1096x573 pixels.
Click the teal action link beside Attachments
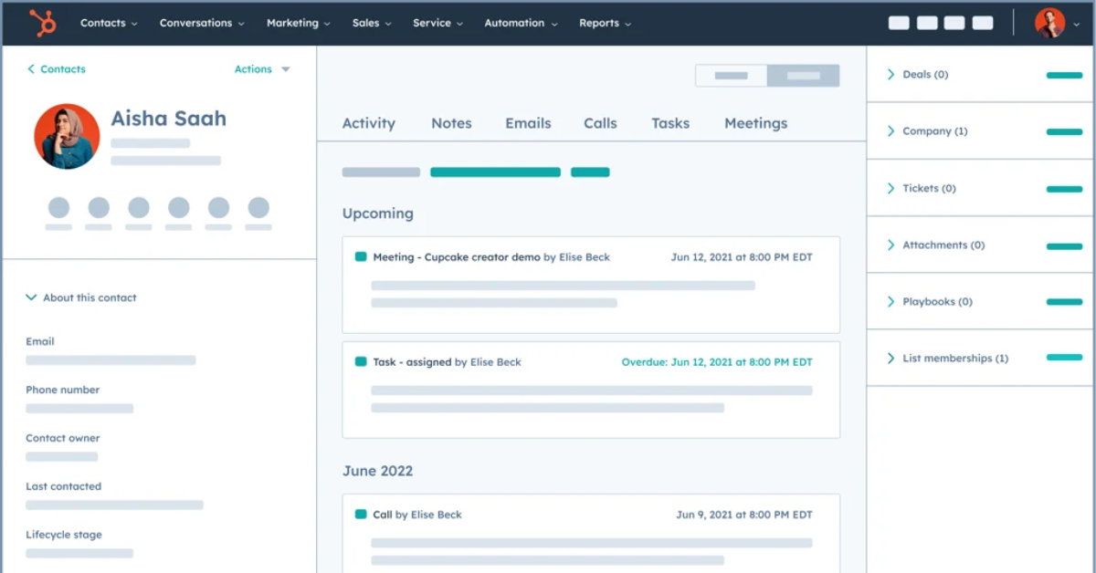pyautogui.click(x=1064, y=245)
